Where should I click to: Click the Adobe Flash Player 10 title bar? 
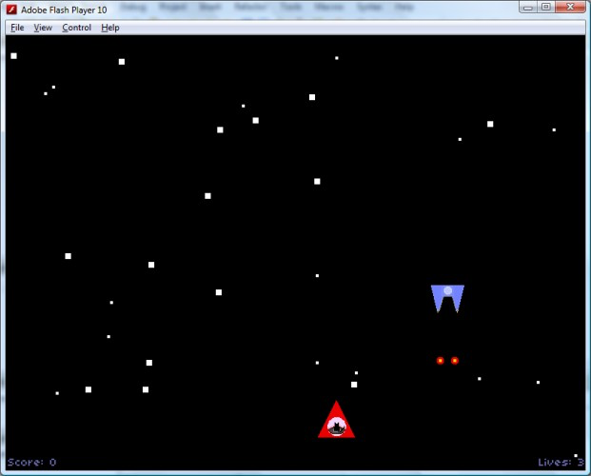[x=295, y=10]
